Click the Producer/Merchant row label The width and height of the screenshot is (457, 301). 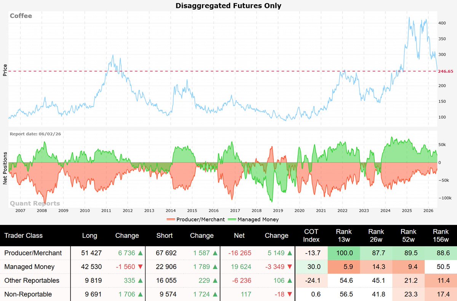[x=33, y=253]
